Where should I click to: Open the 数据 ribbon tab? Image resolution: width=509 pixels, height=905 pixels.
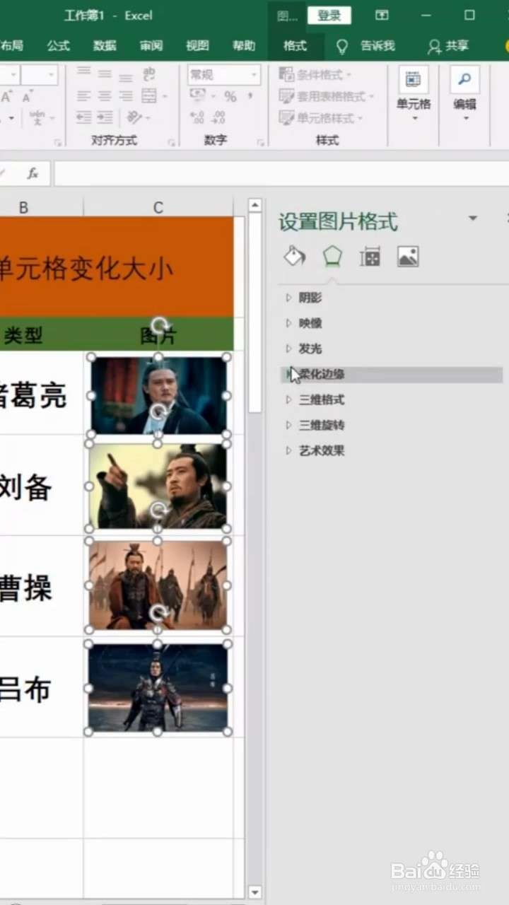click(x=105, y=46)
